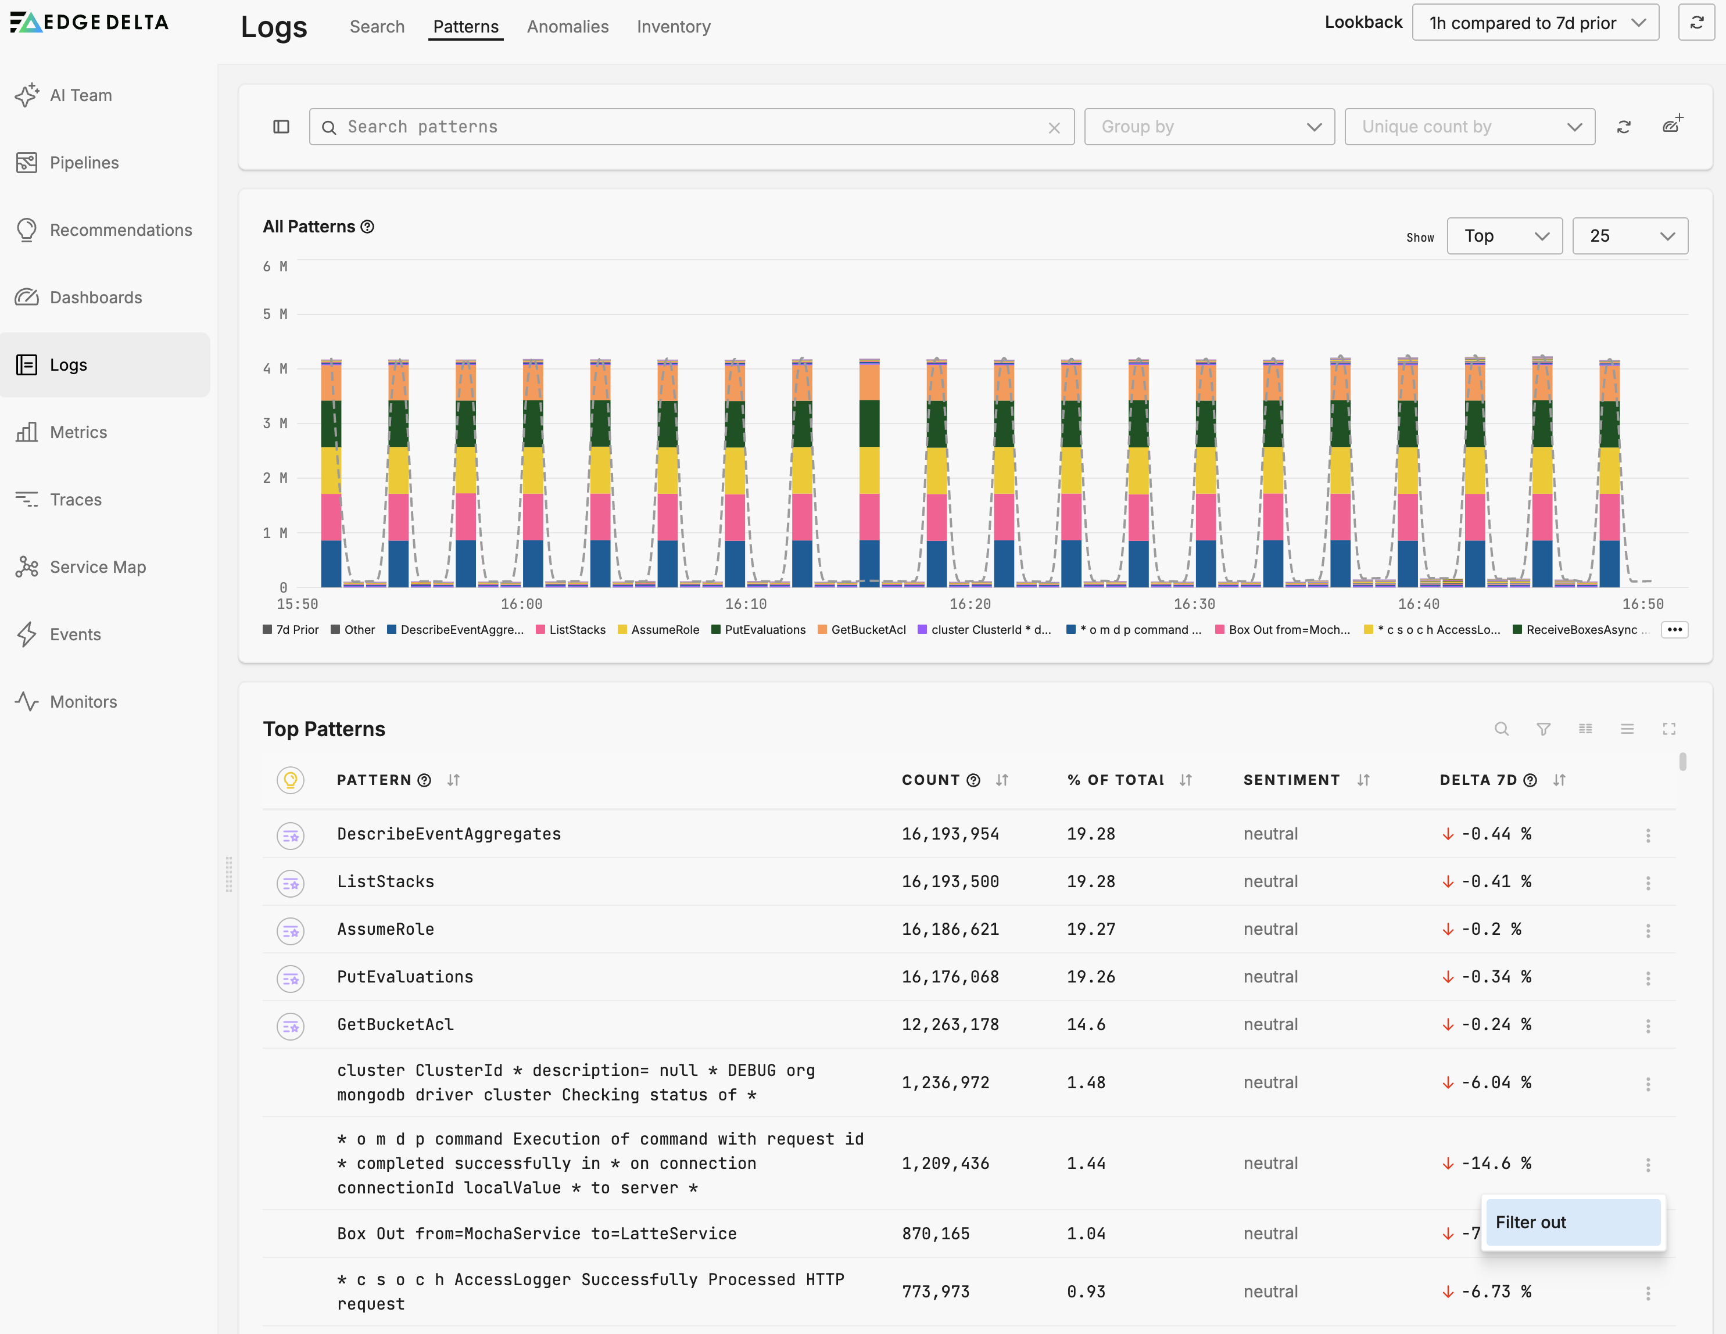This screenshot has height=1334, width=1726.
Task: Open the Group by dropdown
Action: point(1208,127)
